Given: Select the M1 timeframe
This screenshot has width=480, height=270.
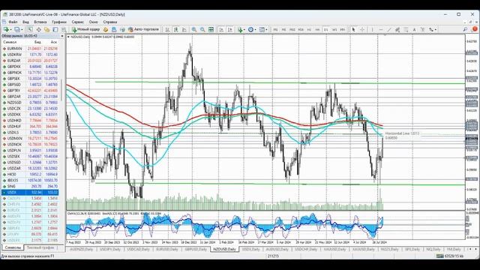Looking at the screenshot, I should (275, 30).
